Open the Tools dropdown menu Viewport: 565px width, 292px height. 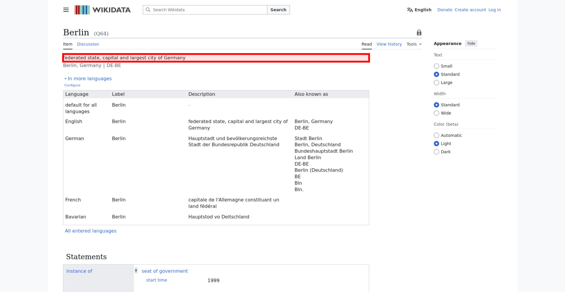click(x=414, y=44)
